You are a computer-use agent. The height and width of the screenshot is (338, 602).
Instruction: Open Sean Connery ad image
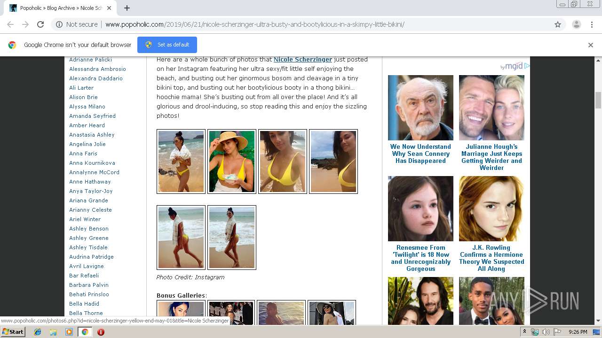pos(420,108)
